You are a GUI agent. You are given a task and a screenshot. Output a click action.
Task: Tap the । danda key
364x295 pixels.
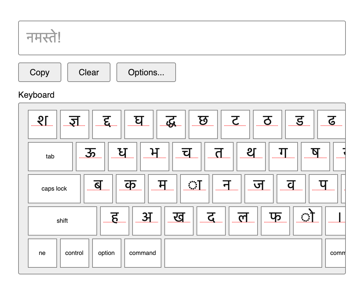tap(335, 221)
